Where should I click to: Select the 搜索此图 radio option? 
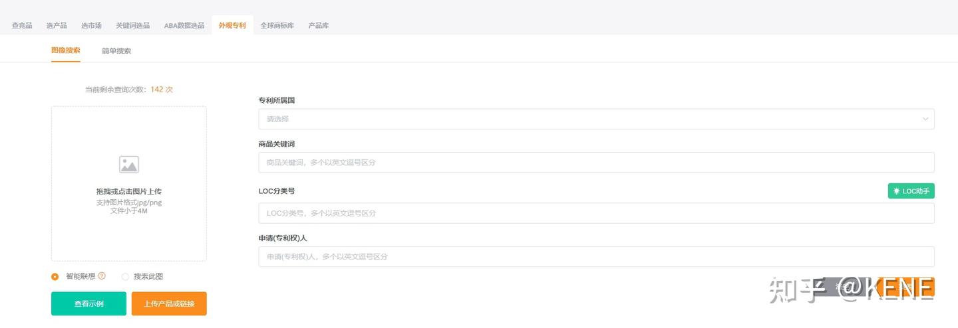(x=125, y=276)
